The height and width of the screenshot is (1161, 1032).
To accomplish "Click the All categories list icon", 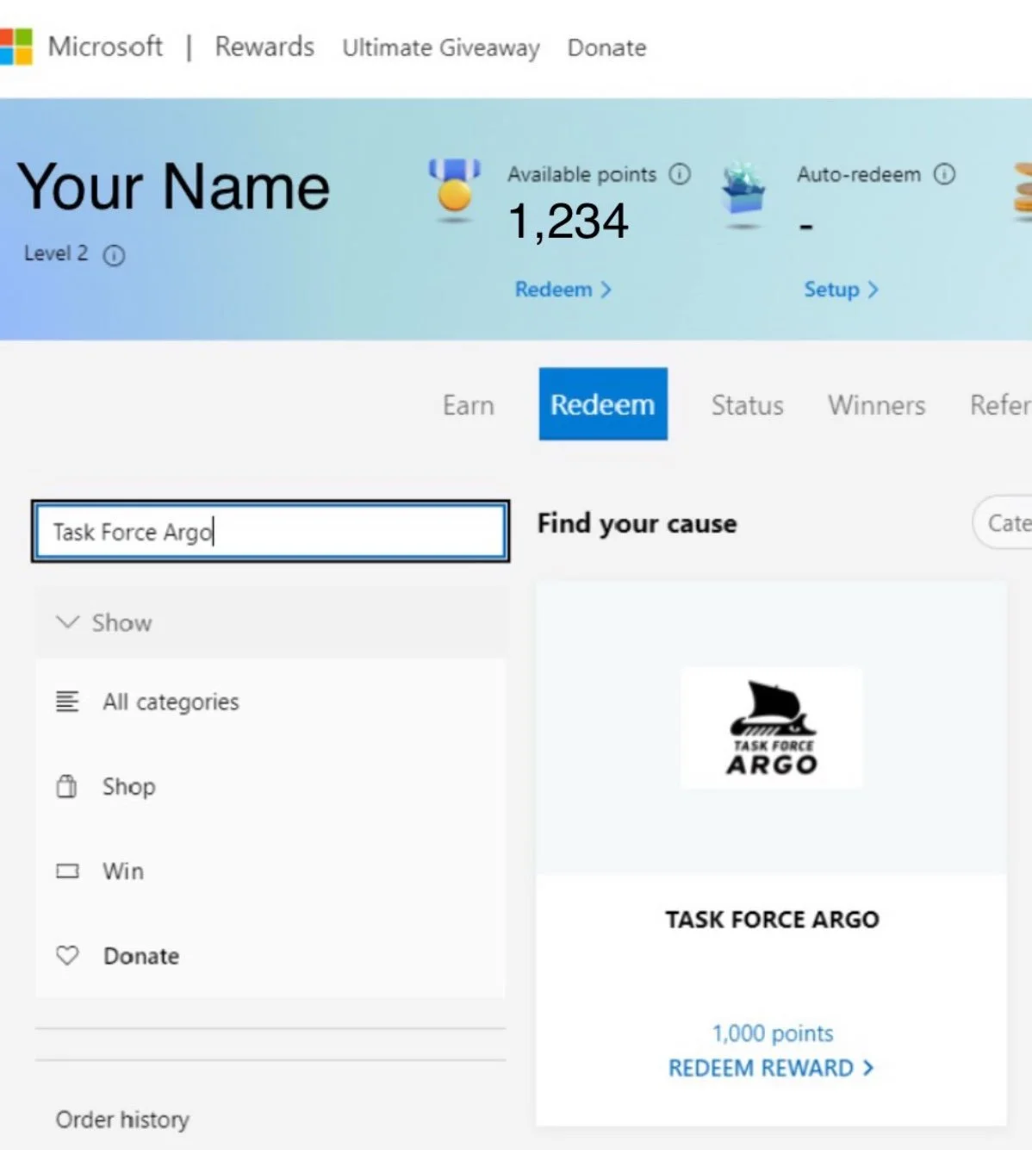I will pos(67,702).
